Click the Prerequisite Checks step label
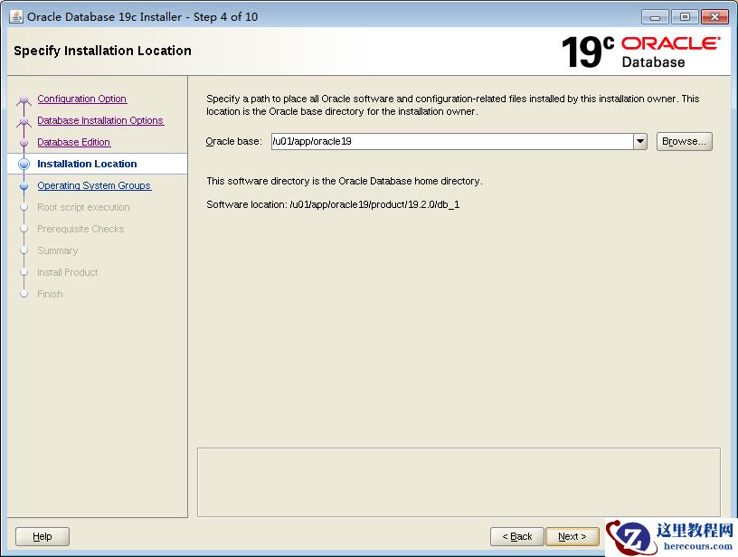The height and width of the screenshot is (557, 738). pyautogui.click(x=80, y=229)
